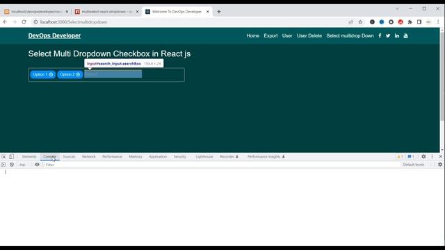Switch to the Lighthouse DevTools tab

pyautogui.click(x=204, y=156)
